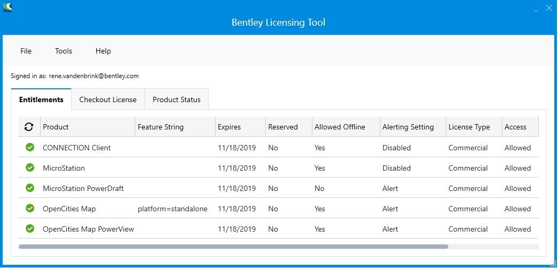Click 'Disabled' alerting setting for CONNECTION Client
The height and width of the screenshot is (268, 558).
coord(396,148)
